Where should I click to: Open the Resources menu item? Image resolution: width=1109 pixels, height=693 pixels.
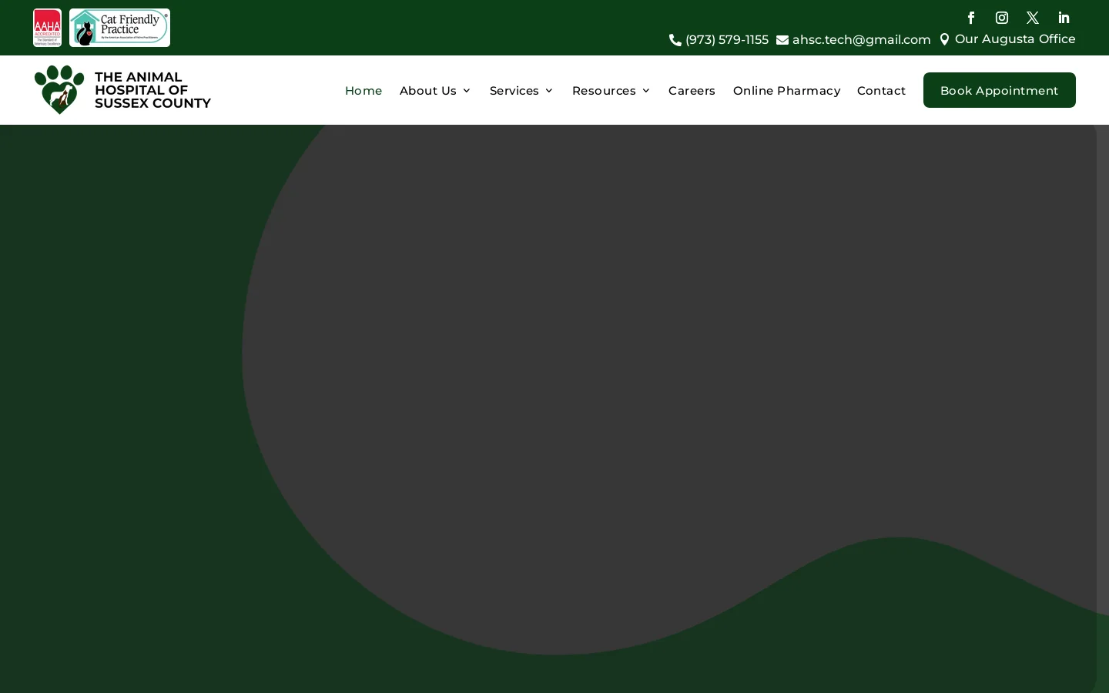pyautogui.click(x=604, y=91)
